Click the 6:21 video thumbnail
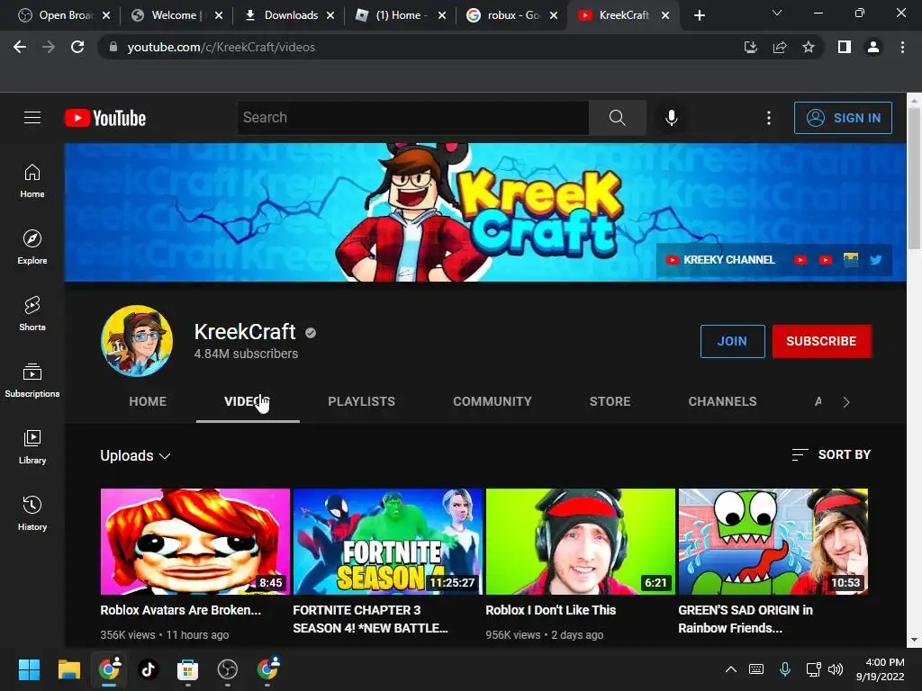Screen dimensions: 922x691 [x=581, y=542]
